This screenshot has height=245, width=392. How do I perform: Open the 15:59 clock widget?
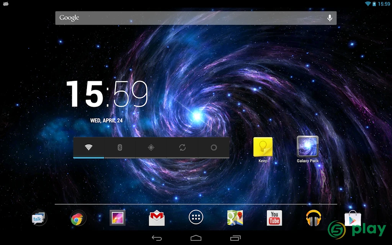tap(107, 94)
